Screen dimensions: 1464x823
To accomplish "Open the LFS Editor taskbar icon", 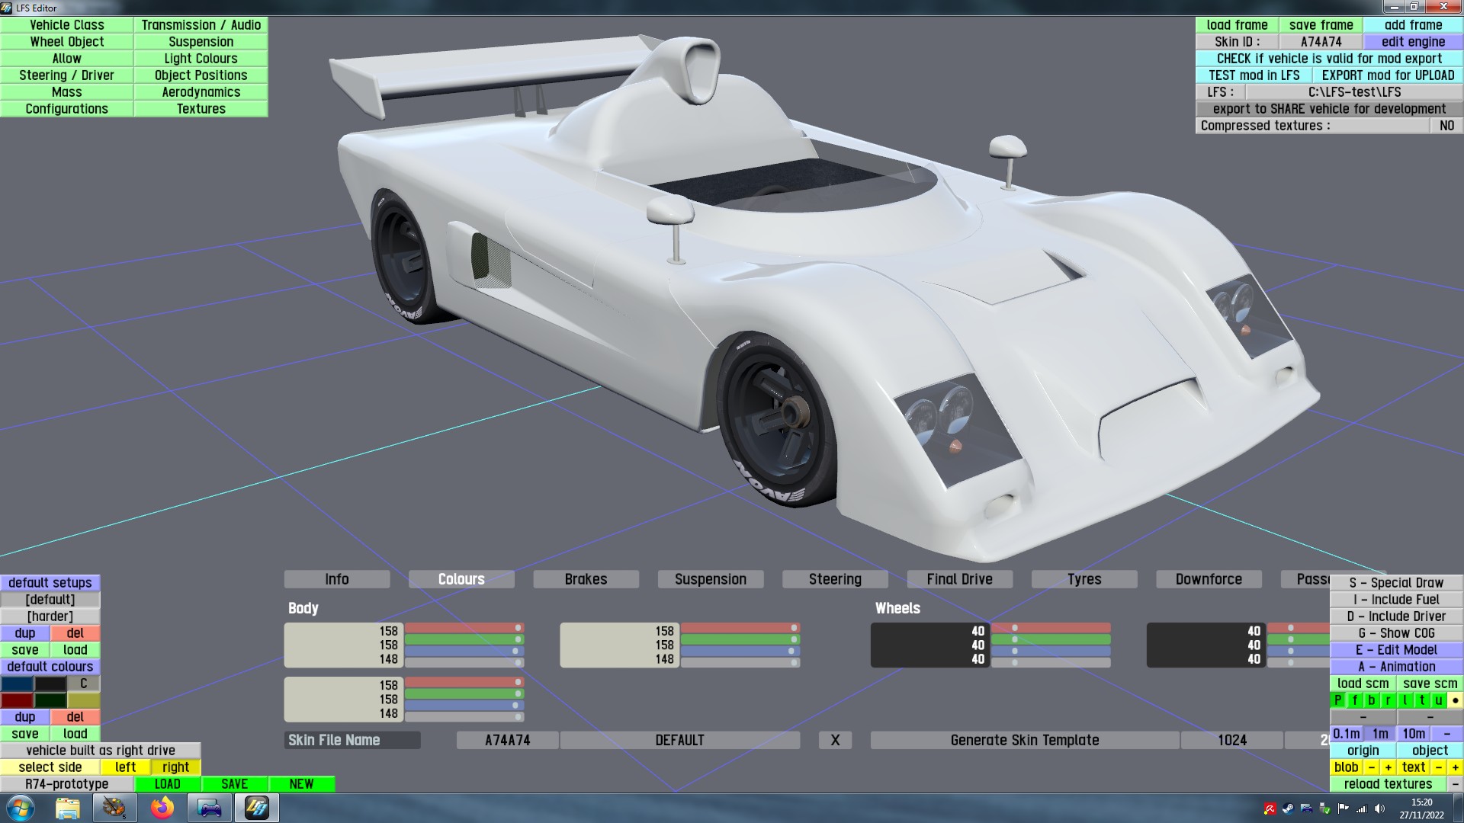I will 257,808.
